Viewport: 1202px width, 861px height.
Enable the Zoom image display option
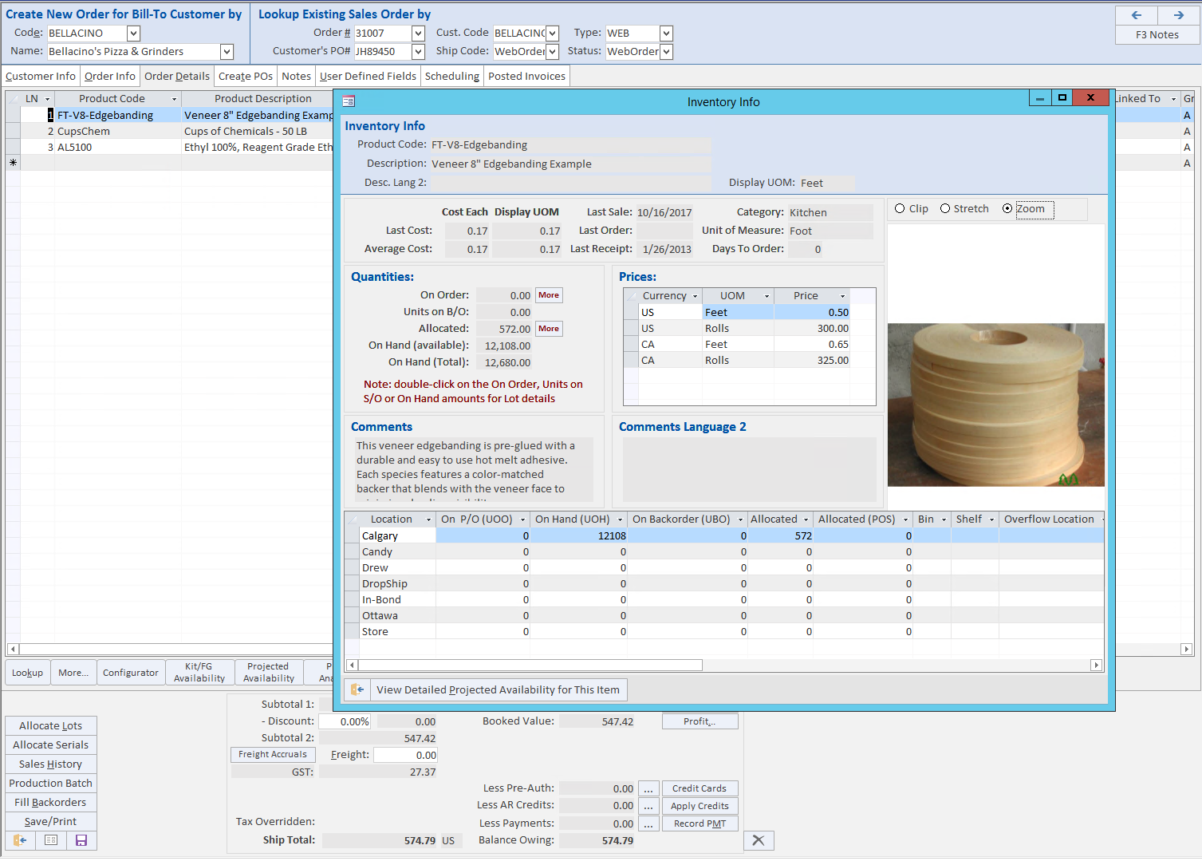(x=1009, y=209)
